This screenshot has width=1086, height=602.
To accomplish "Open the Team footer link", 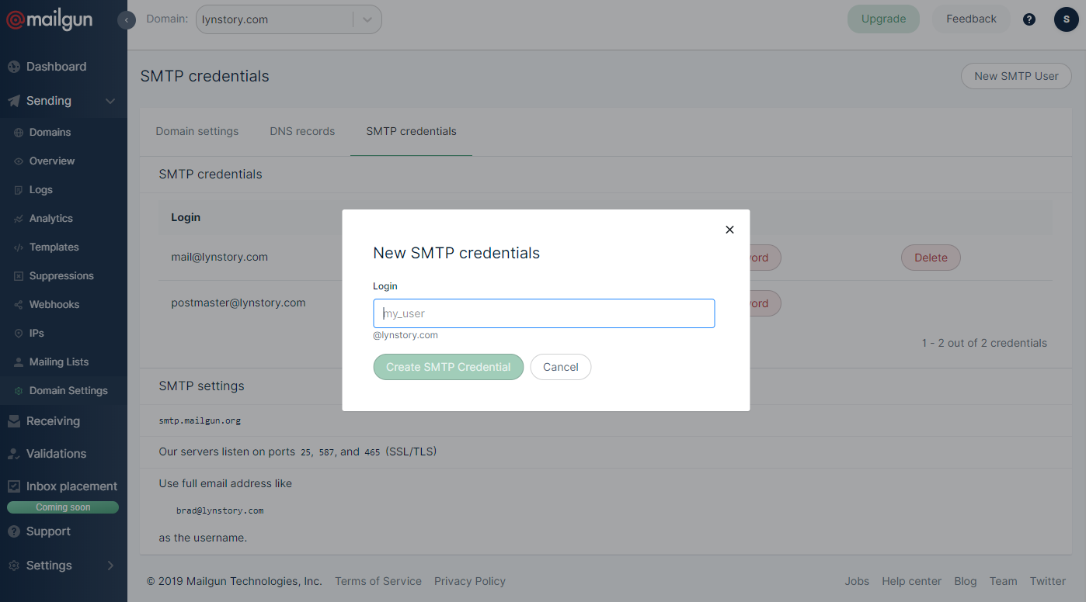I will click(x=1003, y=581).
